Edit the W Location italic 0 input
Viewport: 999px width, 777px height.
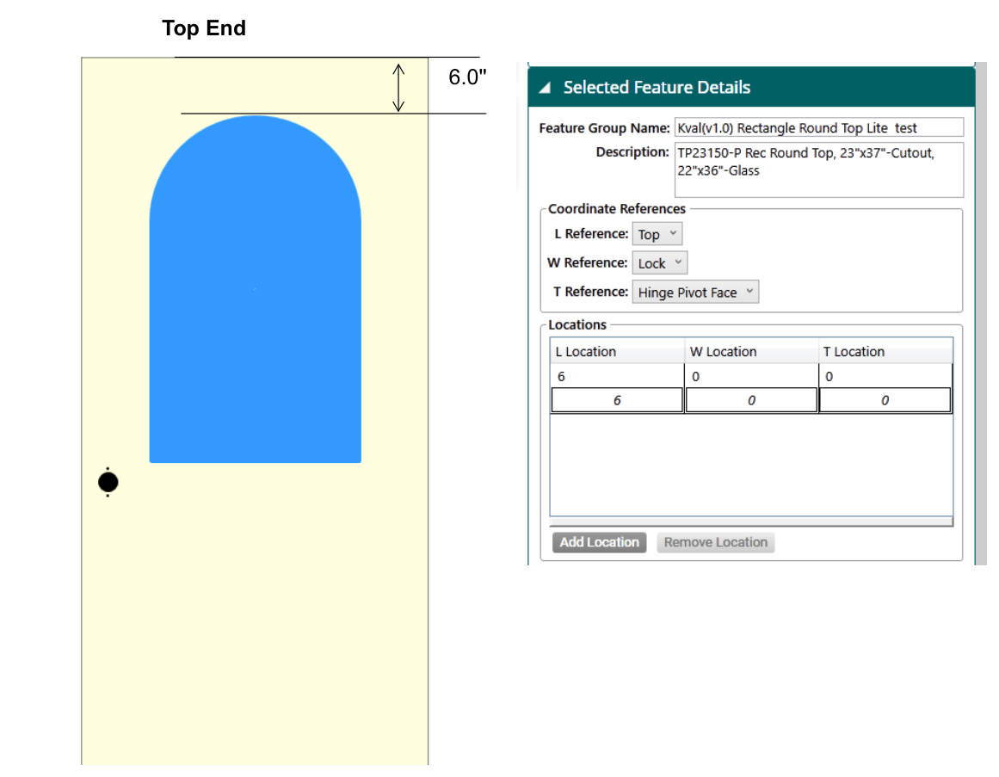tap(751, 401)
